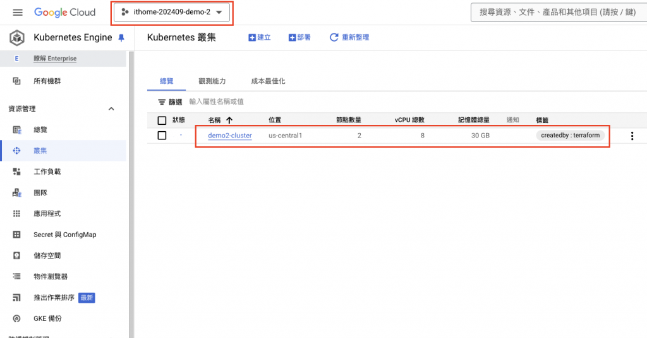Focus the top search resources field
647x338 pixels.
click(x=559, y=13)
